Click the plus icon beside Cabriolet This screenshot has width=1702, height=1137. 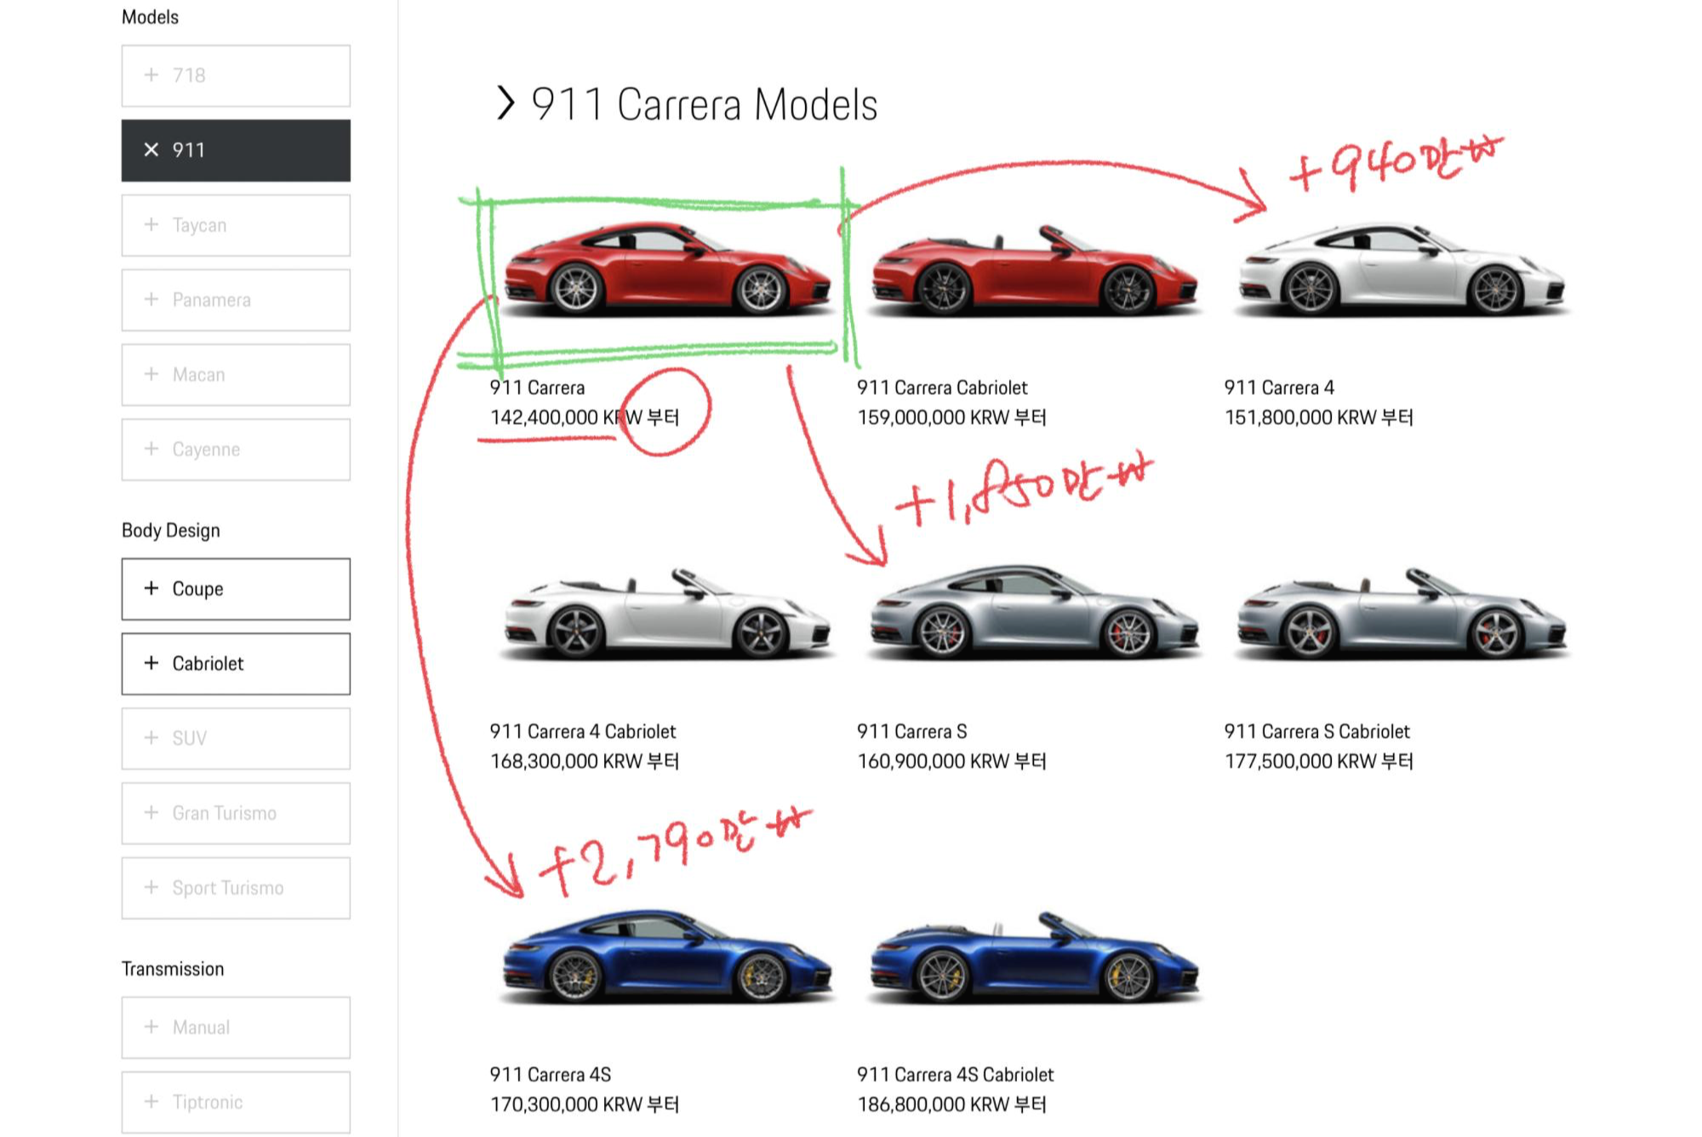(151, 663)
